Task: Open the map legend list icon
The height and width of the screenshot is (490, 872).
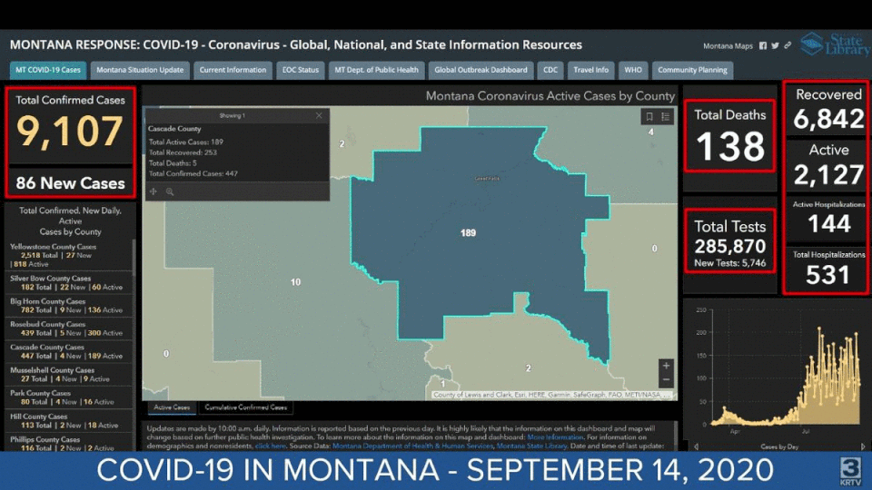Action: [x=665, y=117]
